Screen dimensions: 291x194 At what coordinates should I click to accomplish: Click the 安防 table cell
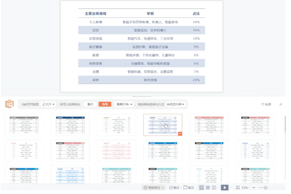[x=96, y=30]
